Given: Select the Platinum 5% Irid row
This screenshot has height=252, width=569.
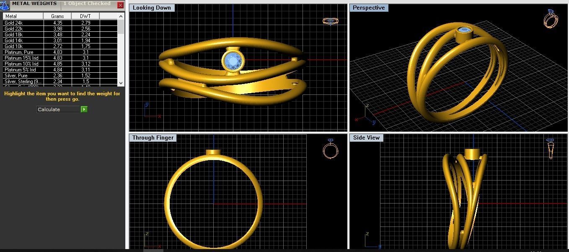Looking at the screenshot, I should (60, 70).
